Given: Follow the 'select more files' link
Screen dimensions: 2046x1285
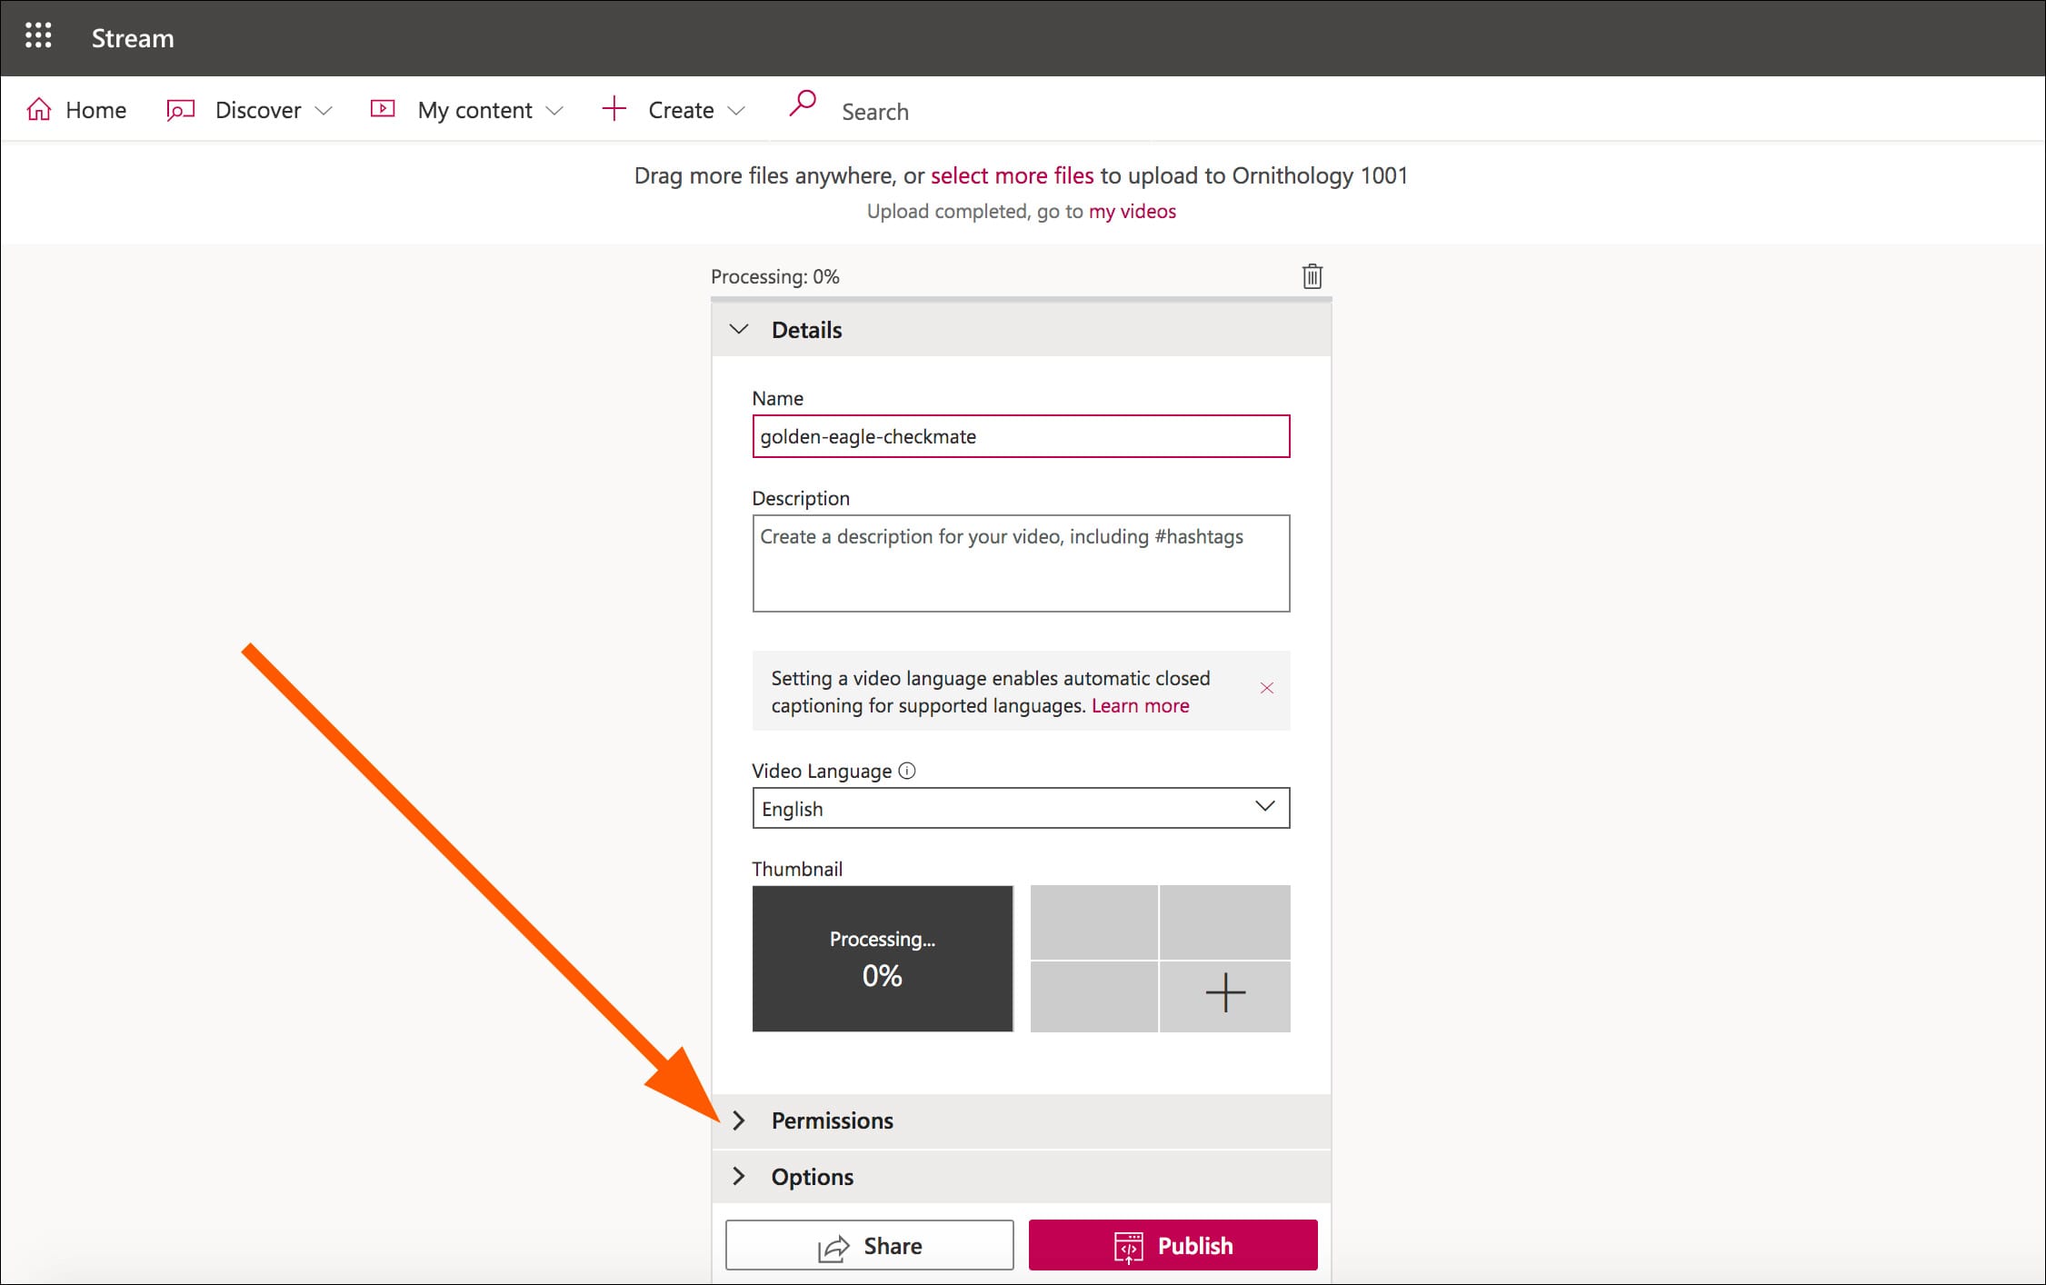Looking at the screenshot, I should pyautogui.click(x=1012, y=175).
